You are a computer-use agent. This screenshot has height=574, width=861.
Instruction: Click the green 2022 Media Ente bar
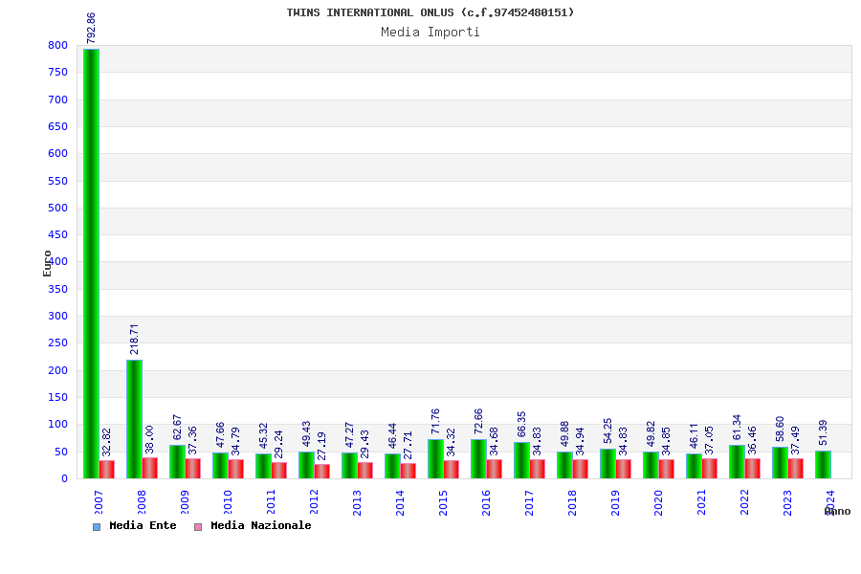tap(737, 462)
